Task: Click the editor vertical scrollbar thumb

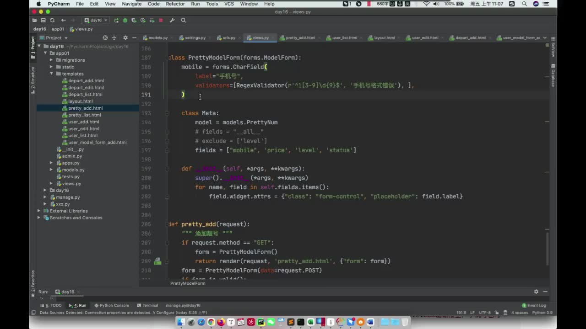Action: tap(547, 248)
